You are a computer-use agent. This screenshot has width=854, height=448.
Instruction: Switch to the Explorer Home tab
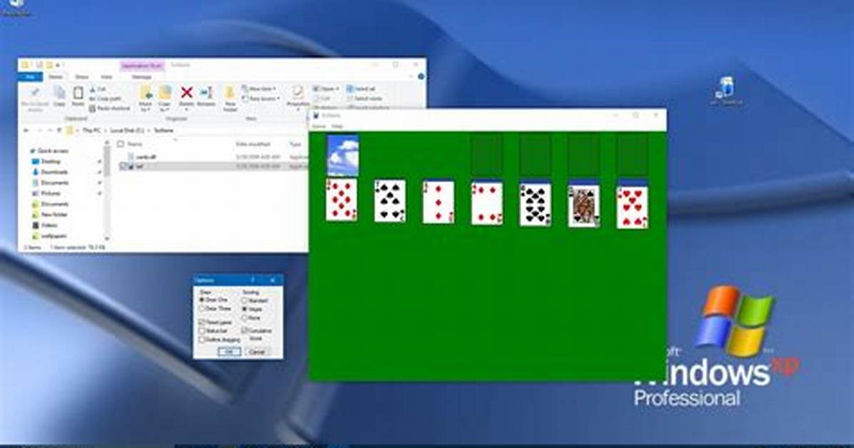56,77
